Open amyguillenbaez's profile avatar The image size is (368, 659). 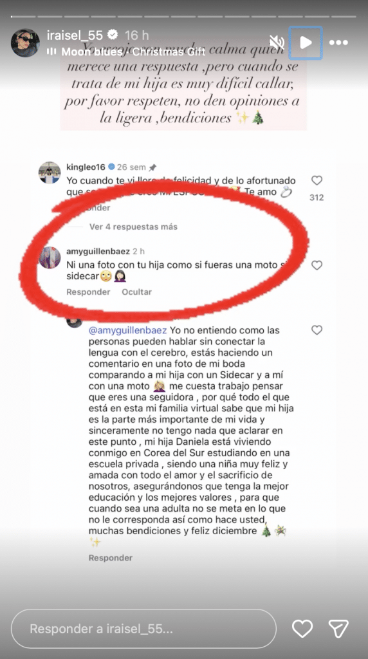tap(50, 257)
